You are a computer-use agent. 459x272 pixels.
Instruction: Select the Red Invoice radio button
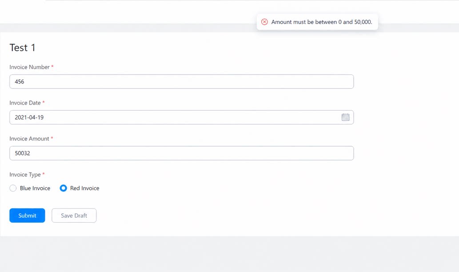pyautogui.click(x=63, y=188)
